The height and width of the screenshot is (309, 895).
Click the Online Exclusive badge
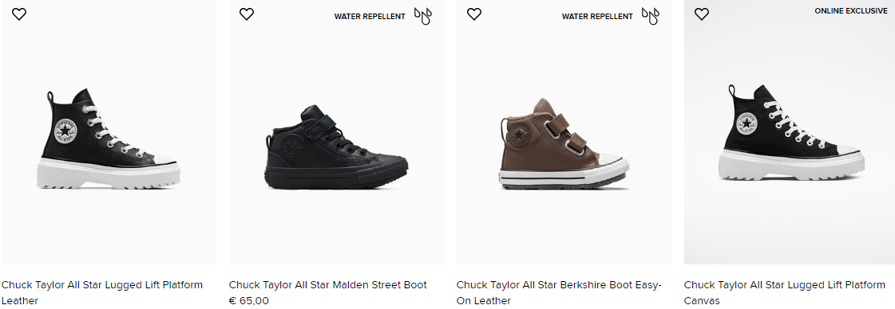point(851,11)
